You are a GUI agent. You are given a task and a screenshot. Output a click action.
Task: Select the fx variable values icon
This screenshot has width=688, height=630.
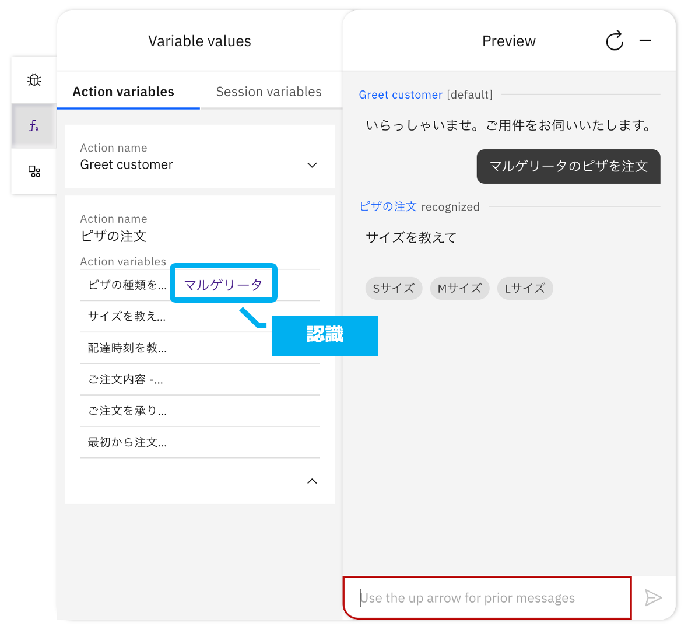click(34, 126)
